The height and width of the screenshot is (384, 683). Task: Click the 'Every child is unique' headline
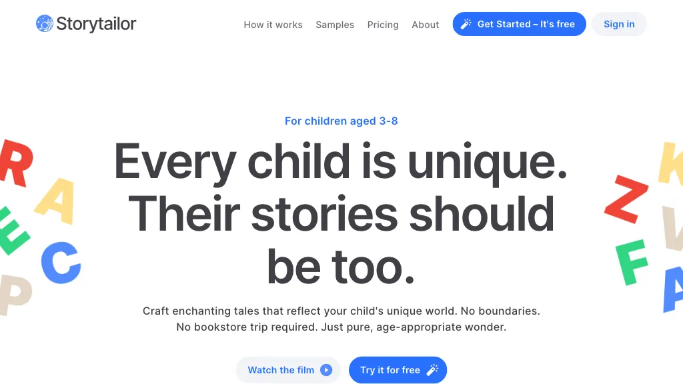[x=341, y=162]
